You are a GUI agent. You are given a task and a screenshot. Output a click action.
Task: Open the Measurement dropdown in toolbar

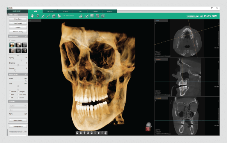point(69,16)
